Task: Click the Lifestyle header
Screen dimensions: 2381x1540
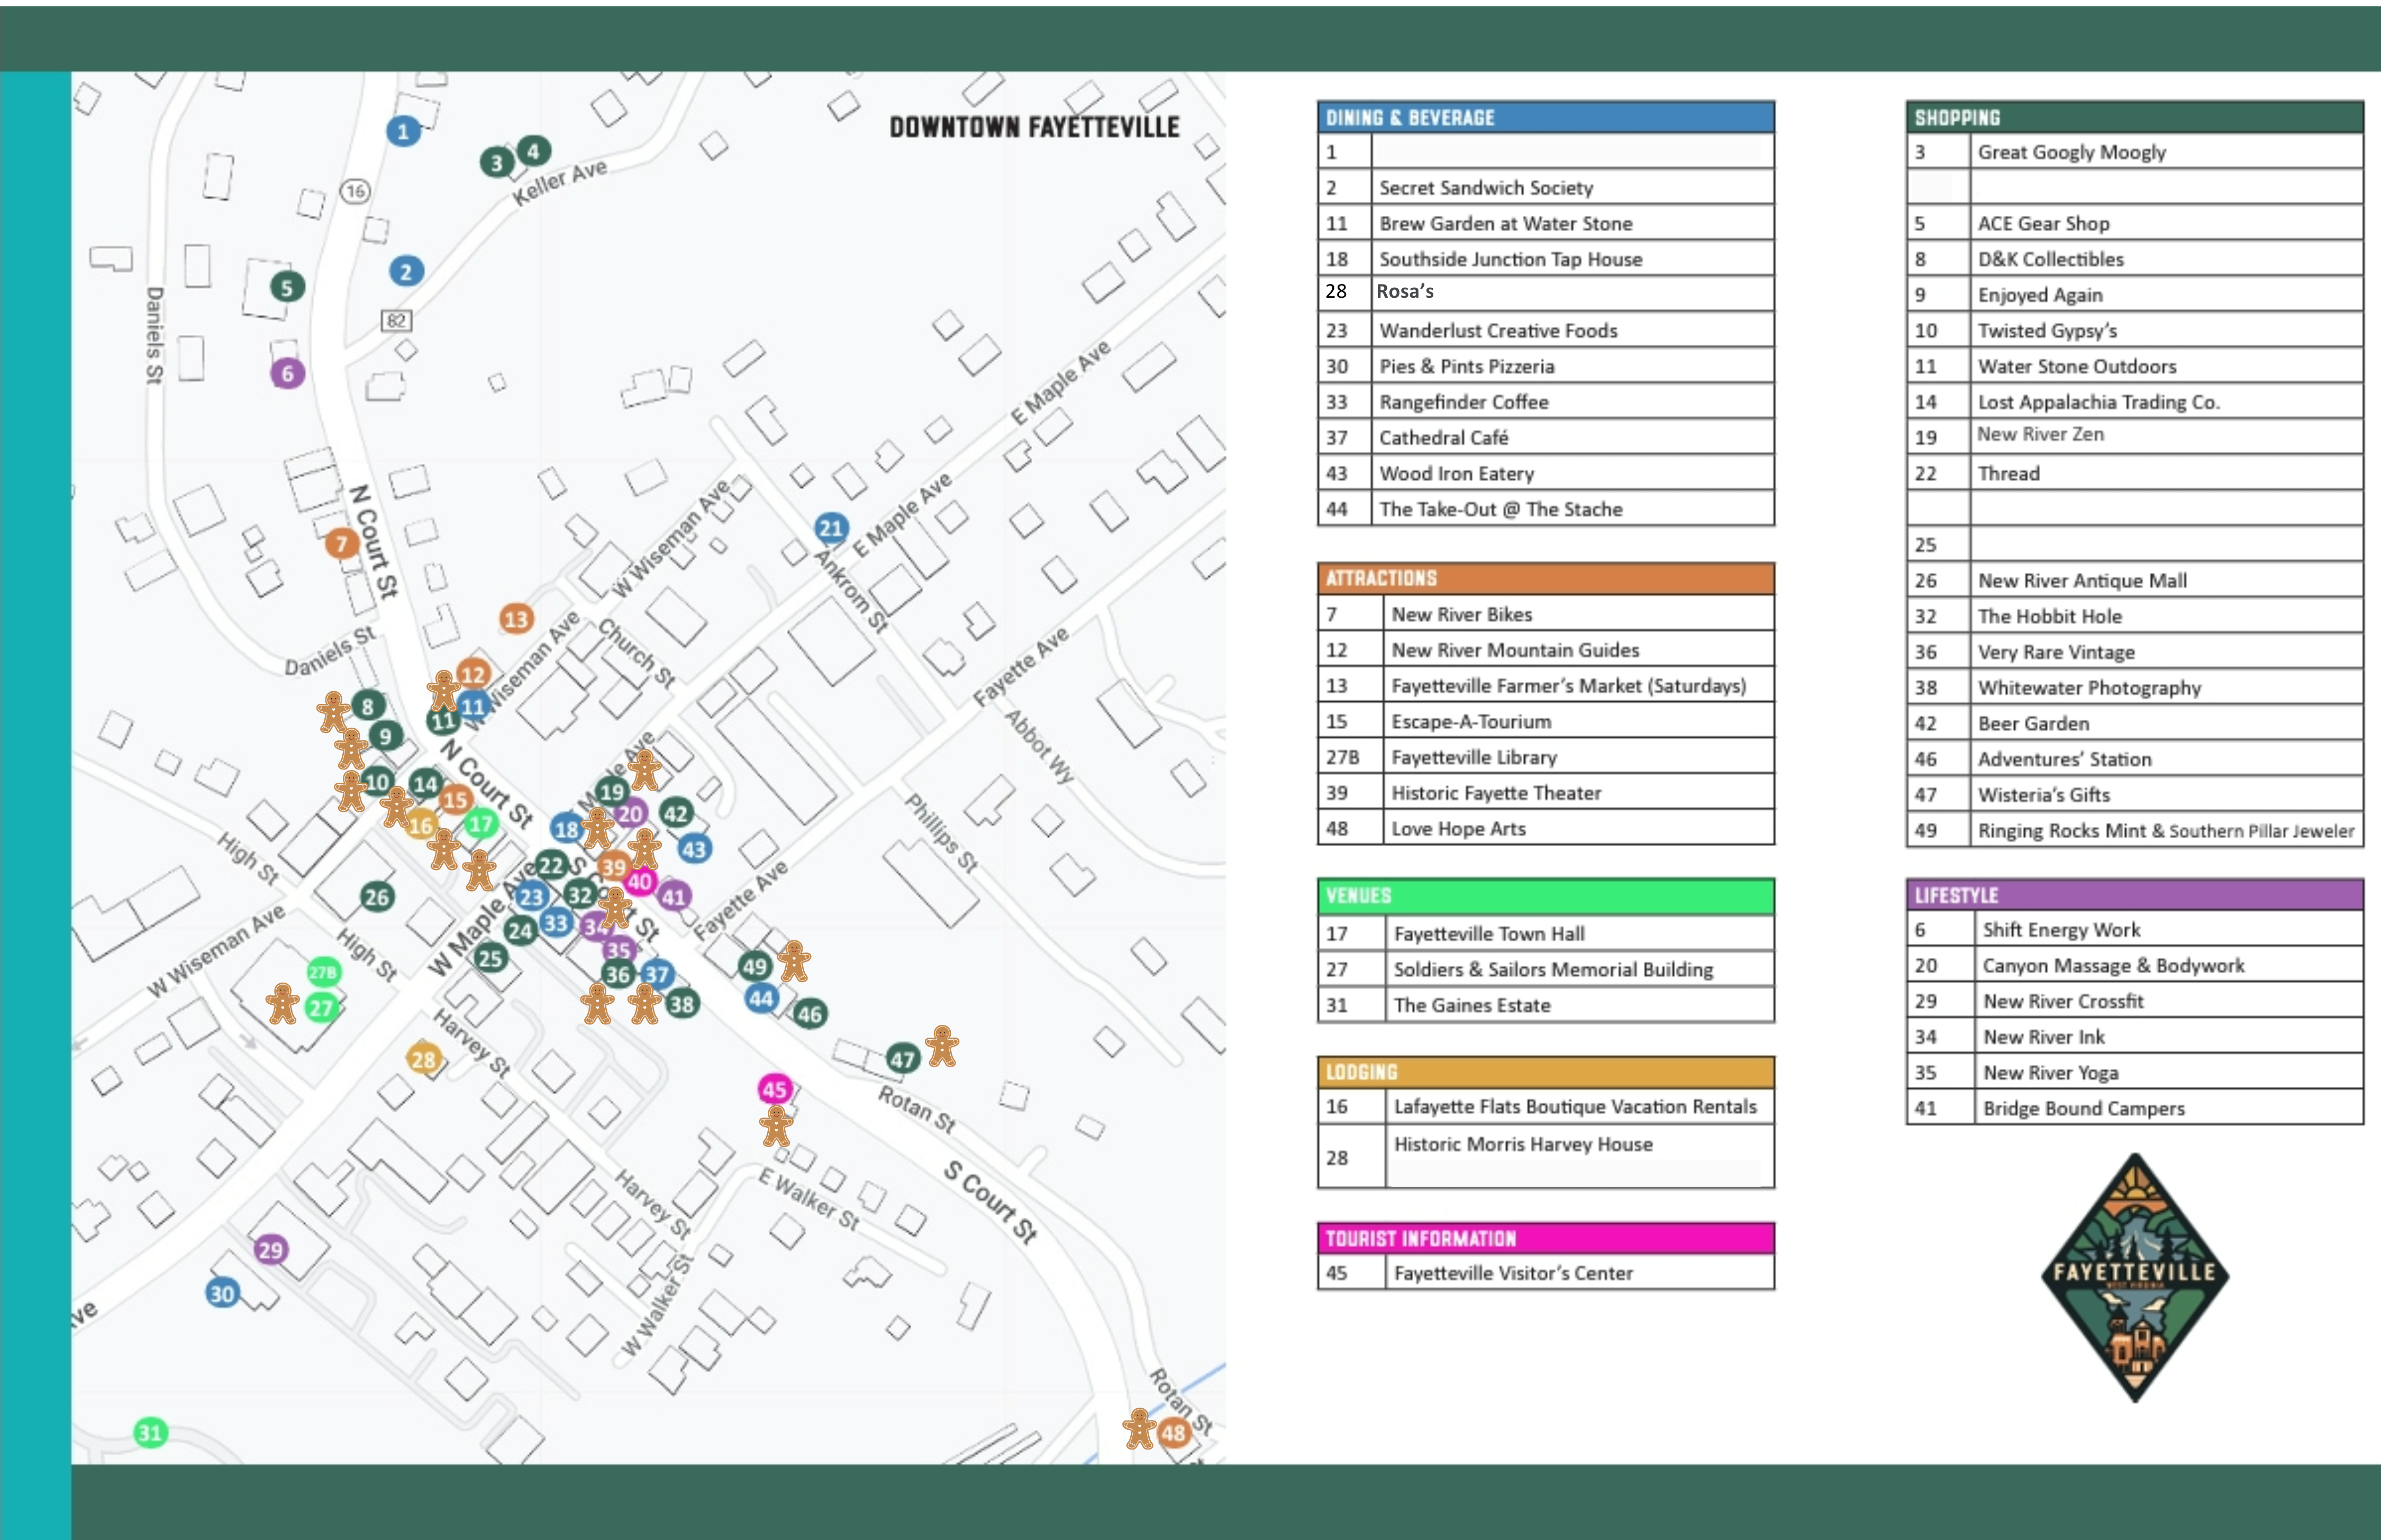Action: pos(2134,895)
